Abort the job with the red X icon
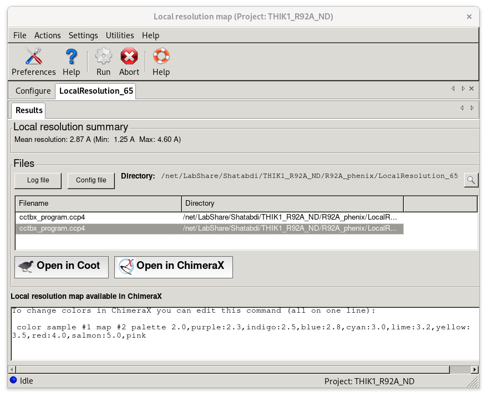The image size is (487, 397). 129,61
